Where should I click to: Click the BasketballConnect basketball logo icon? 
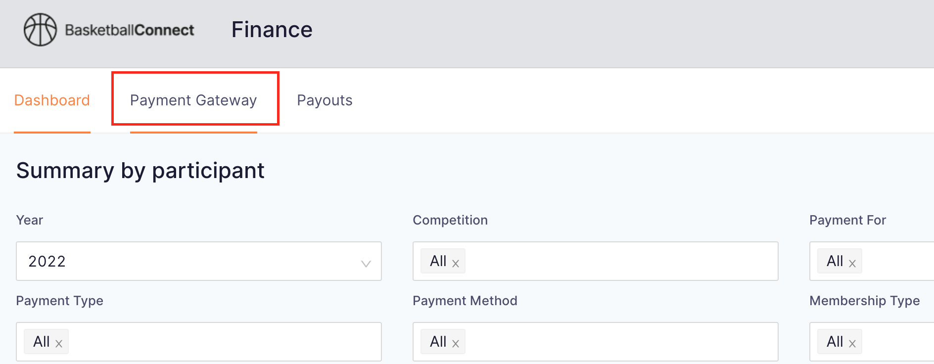(x=41, y=30)
